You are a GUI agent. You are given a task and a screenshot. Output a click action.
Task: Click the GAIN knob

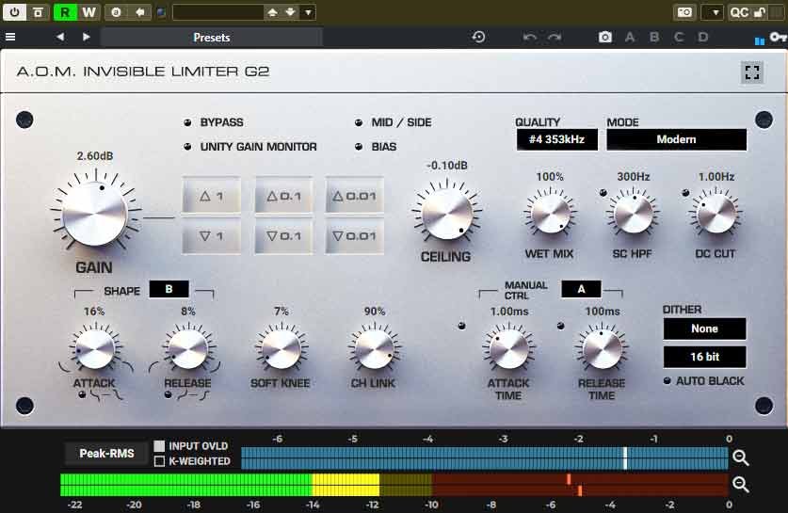95,214
